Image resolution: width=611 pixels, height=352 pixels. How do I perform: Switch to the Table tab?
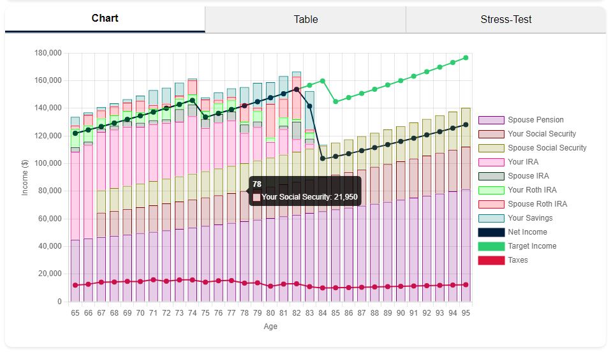click(x=305, y=19)
